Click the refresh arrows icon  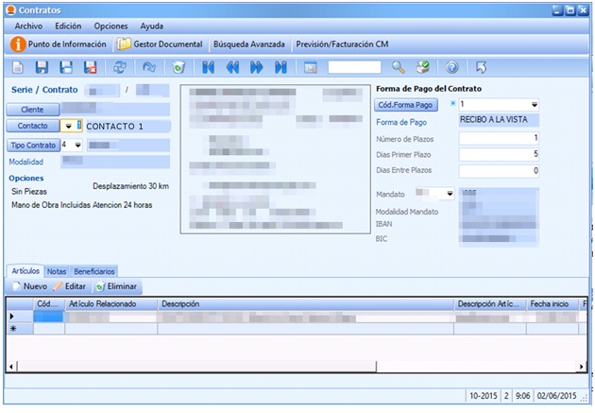click(119, 67)
